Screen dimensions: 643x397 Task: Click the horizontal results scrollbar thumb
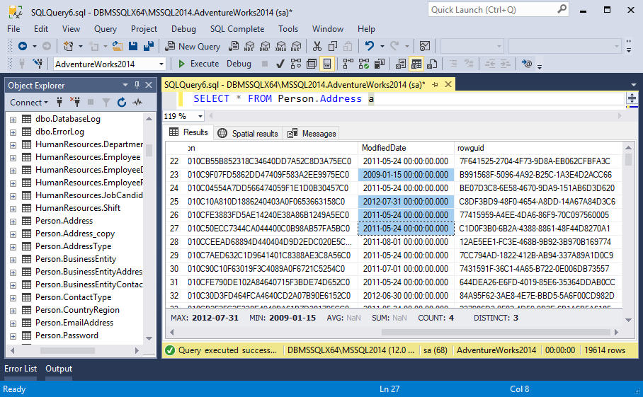pyautogui.click(x=496, y=333)
